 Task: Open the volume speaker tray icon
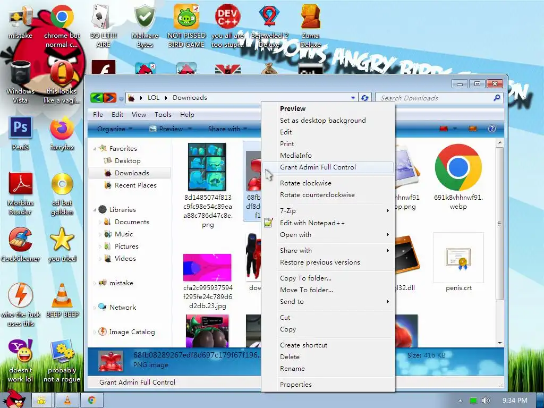click(x=486, y=401)
